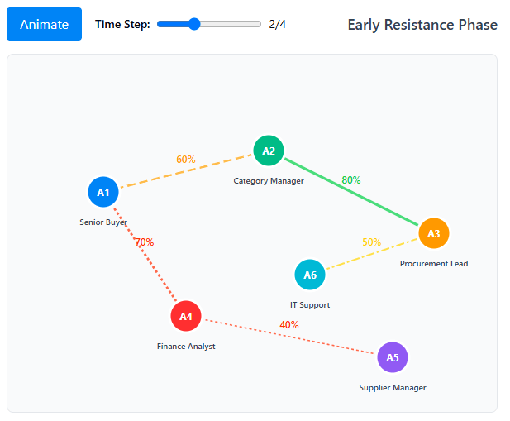Screen dimensions: 510x421
Task: Click the Time Step slider handle
Action: [x=194, y=24]
